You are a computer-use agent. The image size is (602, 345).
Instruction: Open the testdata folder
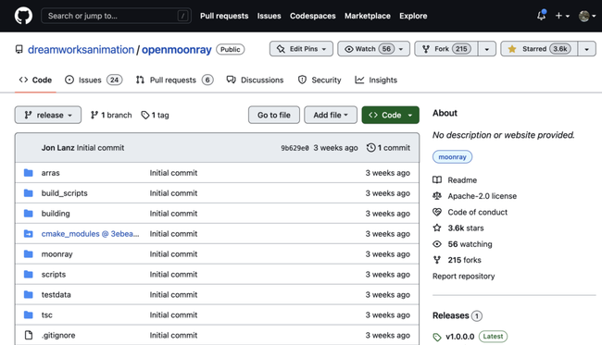tap(56, 295)
